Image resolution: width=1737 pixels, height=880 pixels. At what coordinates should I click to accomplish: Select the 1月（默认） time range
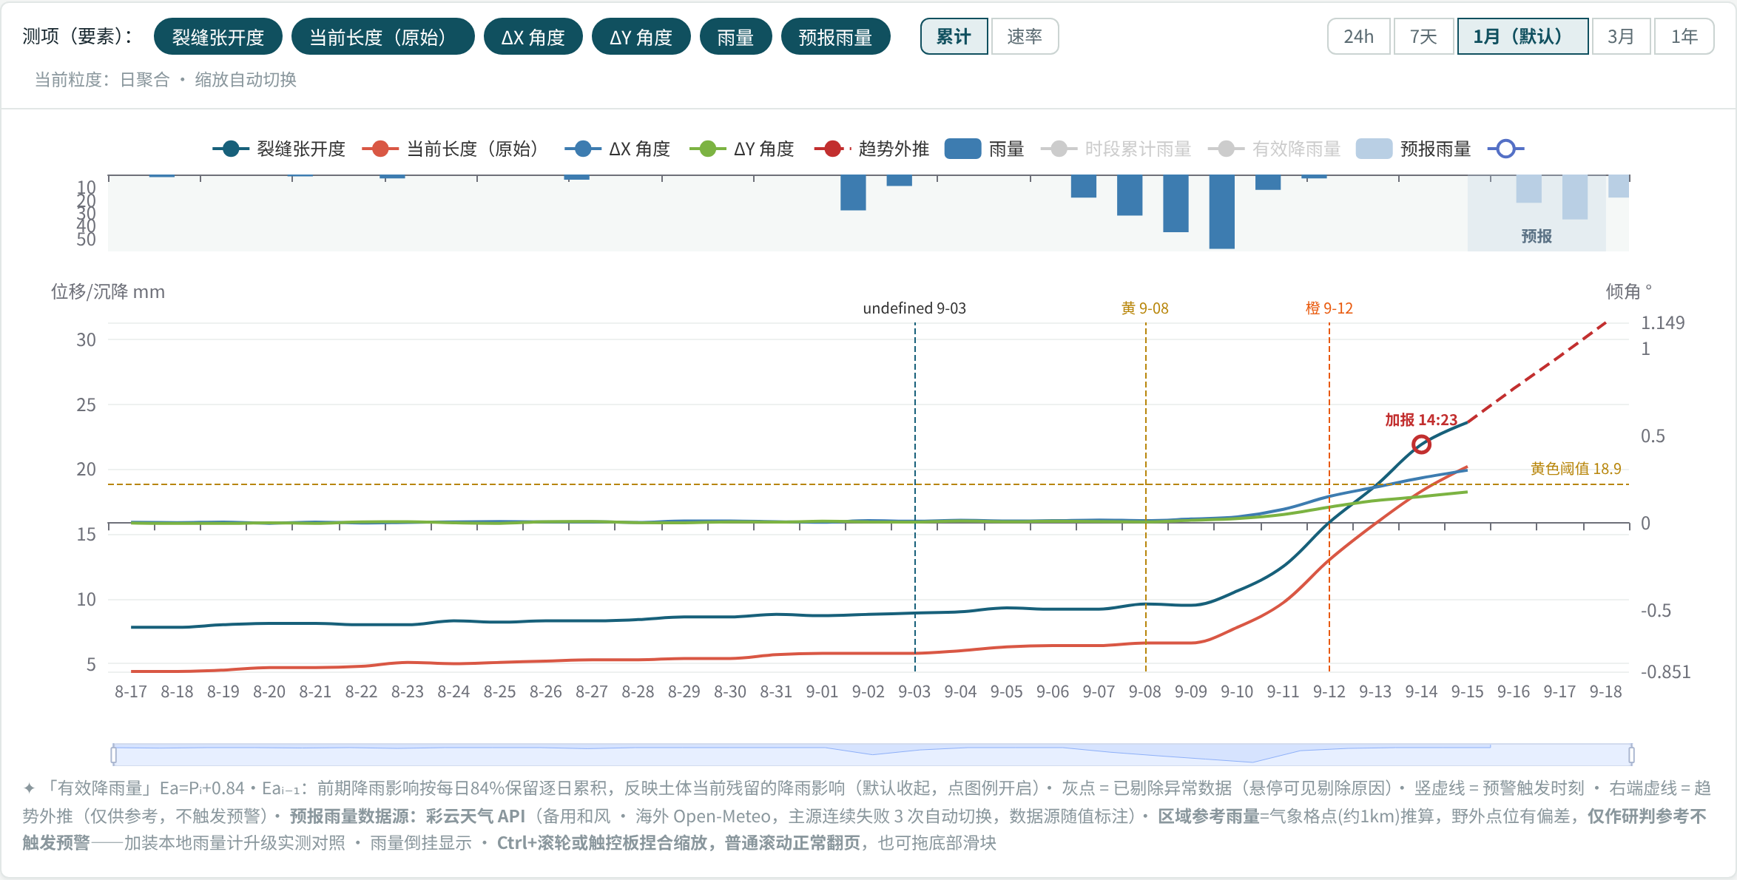[x=1522, y=36]
